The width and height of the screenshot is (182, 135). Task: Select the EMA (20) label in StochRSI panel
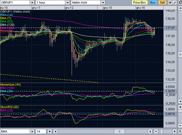tap(6, 110)
